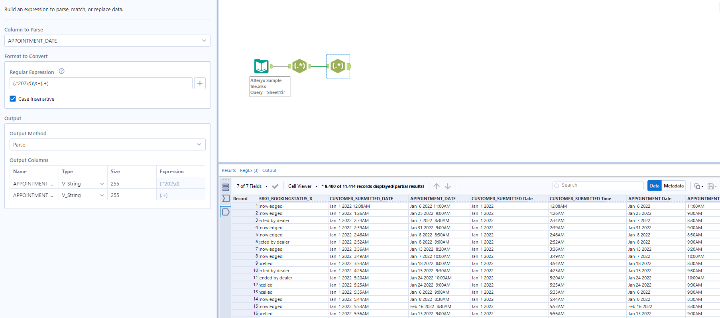
Task: Open the Cell Viewer dropdown
Action: [303, 186]
